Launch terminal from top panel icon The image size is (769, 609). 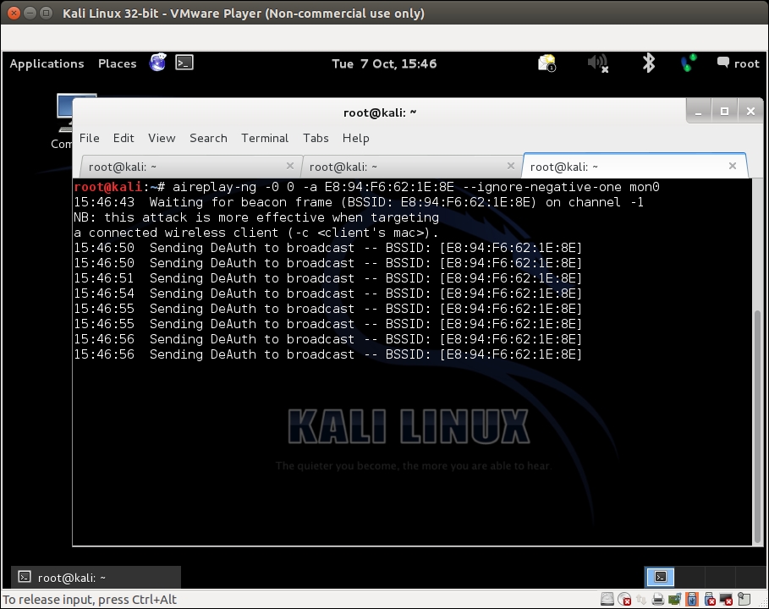click(x=184, y=63)
